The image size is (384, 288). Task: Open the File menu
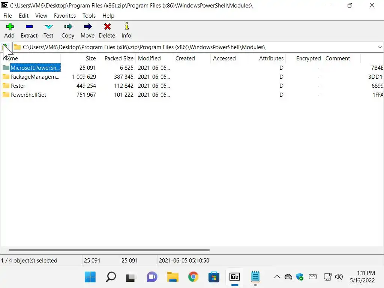pyautogui.click(x=7, y=16)
